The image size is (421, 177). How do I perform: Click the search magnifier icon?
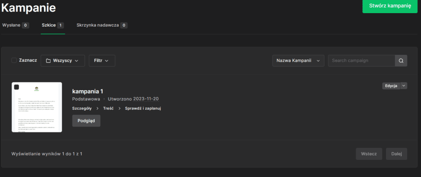pos(401,61)
